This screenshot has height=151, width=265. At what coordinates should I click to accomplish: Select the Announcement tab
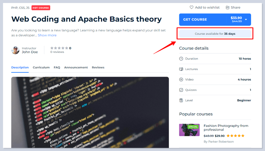[76, 67]
